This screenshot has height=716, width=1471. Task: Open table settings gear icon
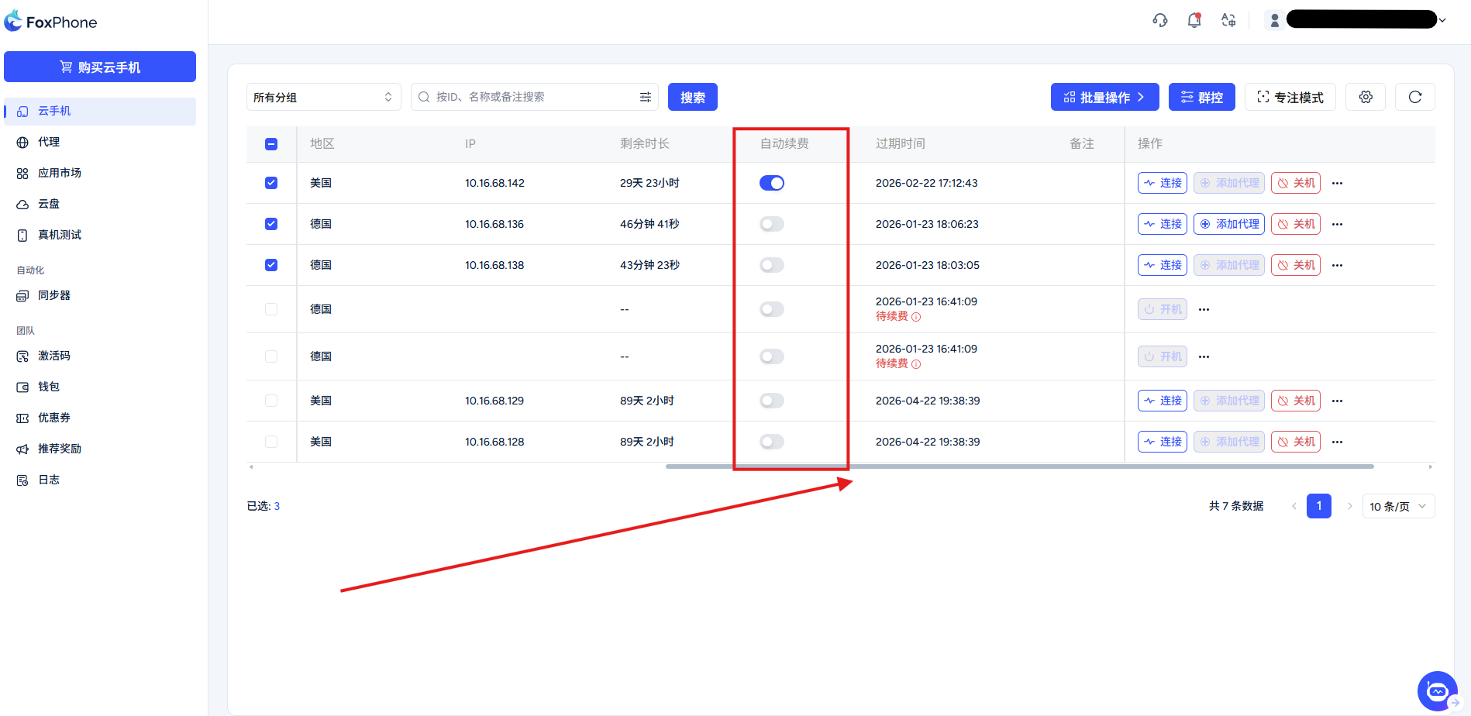click(1366, 97)
